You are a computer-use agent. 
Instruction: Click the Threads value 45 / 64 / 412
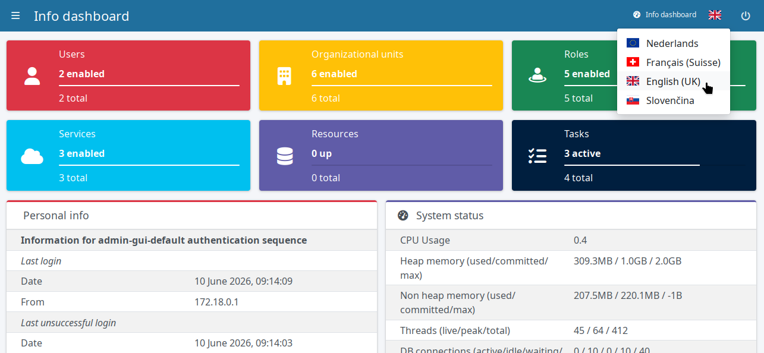600,330
